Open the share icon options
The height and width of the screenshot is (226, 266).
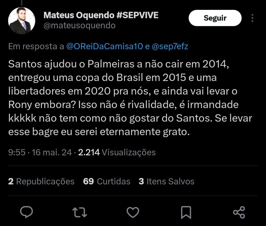pyautogui.click(x=239, y=212)
